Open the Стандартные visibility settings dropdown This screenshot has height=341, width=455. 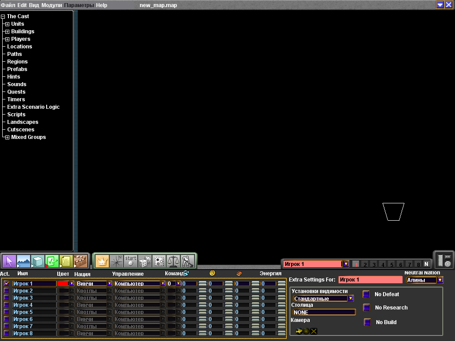351,298
